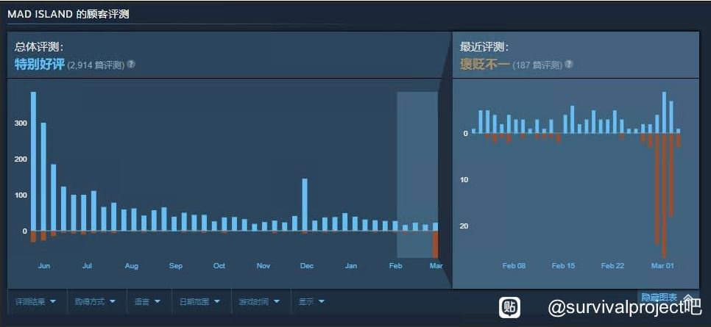
Task: Click the longest negative bar in recent chart
Action: pos(665,195)
